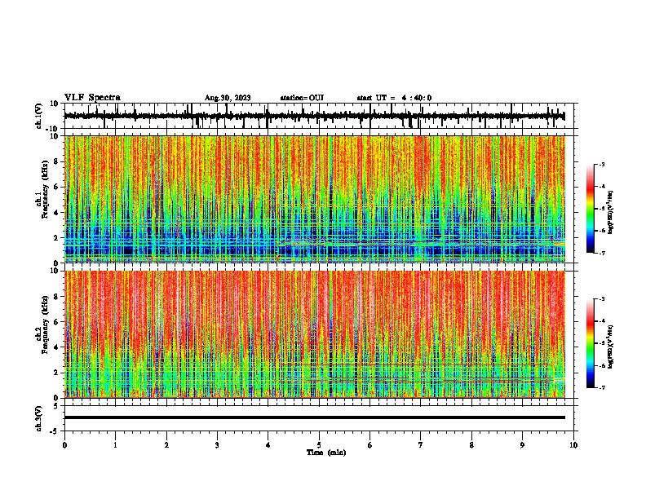Click the log(PSD) label beside ch.2 color bar

610,347
